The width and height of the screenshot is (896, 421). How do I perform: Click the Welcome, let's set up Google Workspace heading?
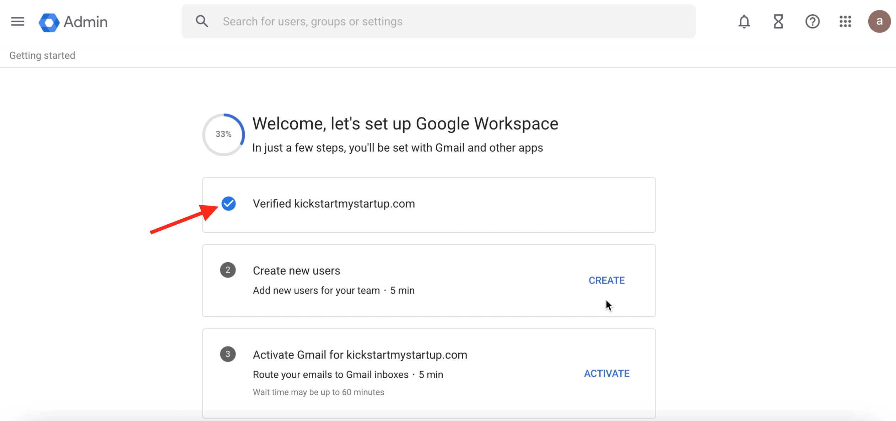click(x=405, y=124)
